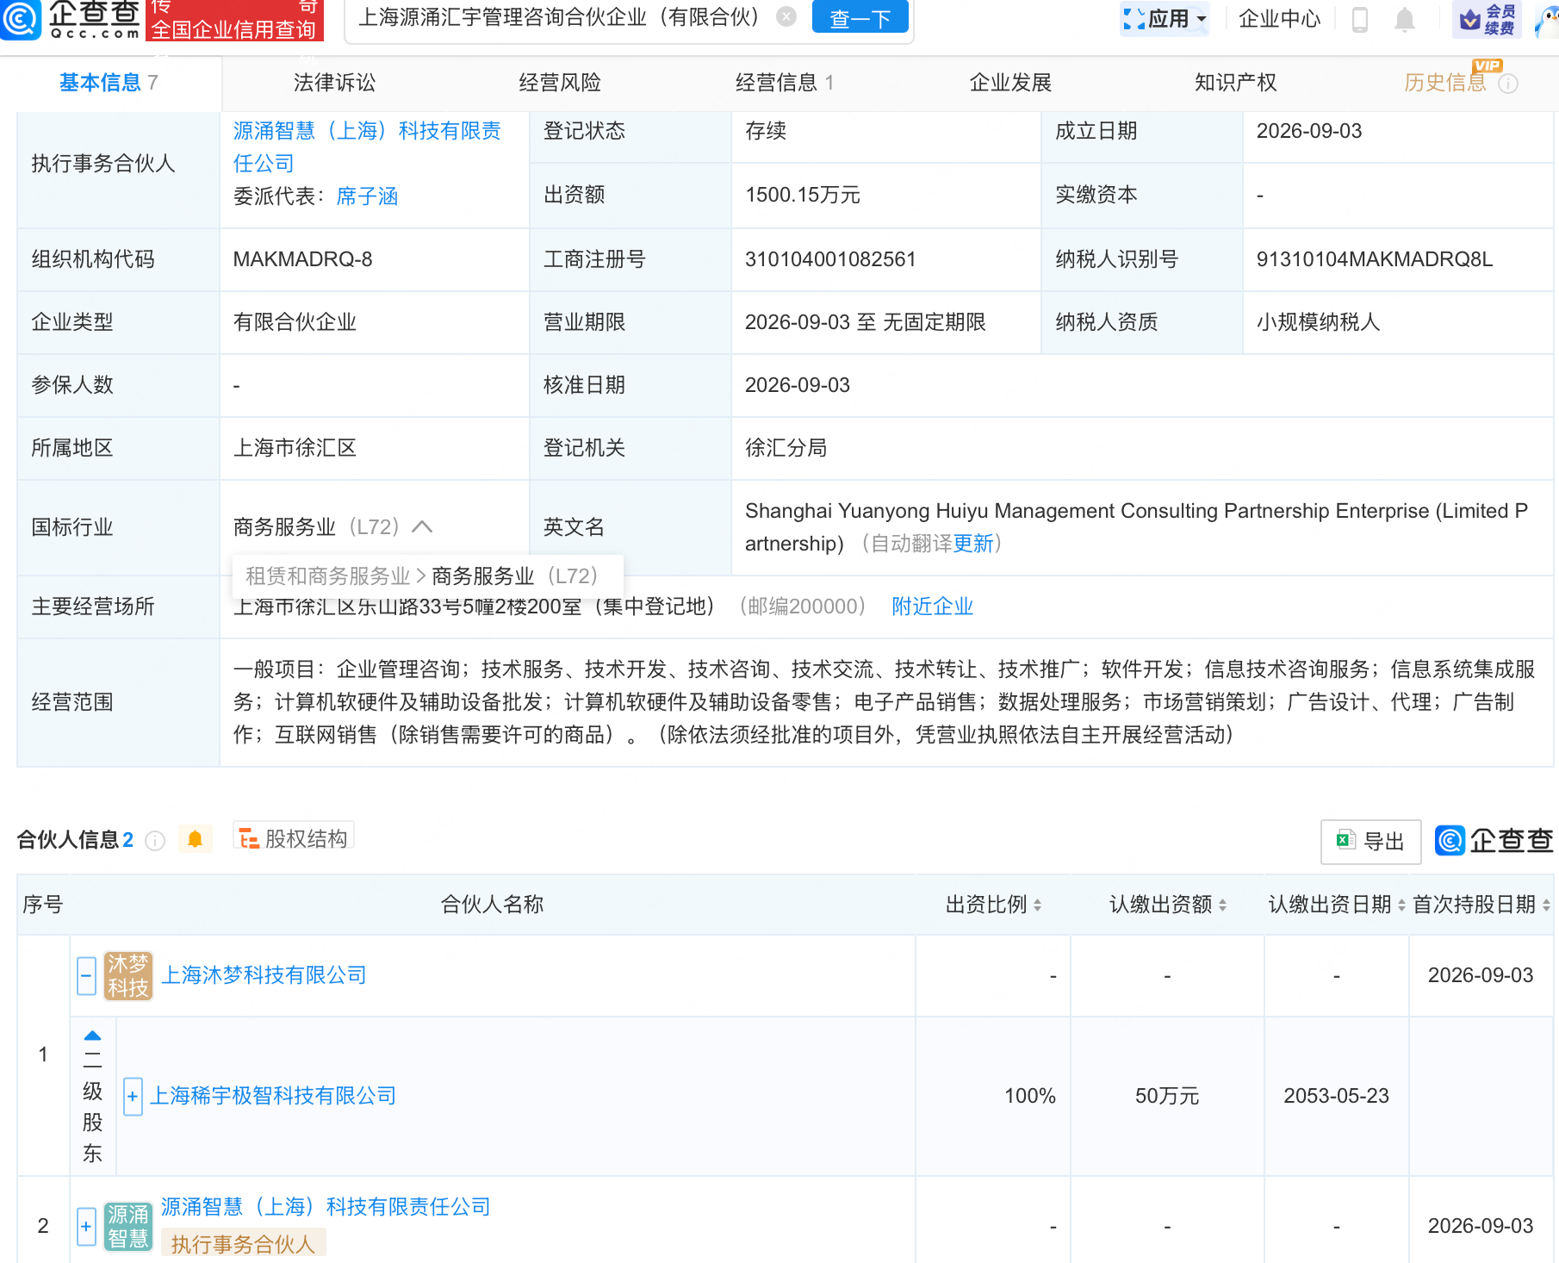Open 上海沐梦科技有限公司 partner link

(264, 975)
